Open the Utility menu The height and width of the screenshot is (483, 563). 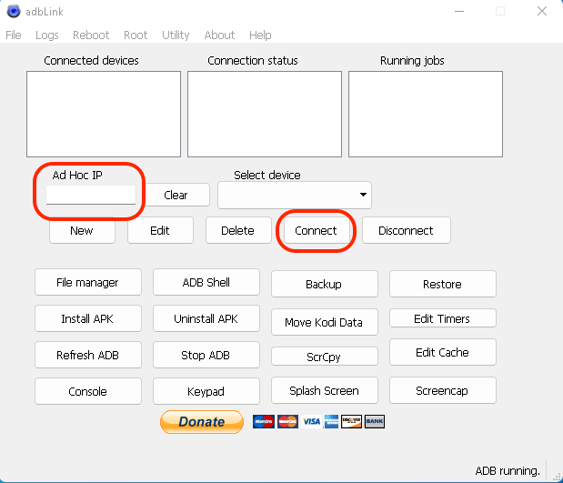(x=176, y=35)
